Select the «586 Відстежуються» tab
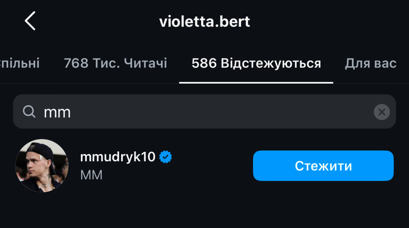Screen dimensions: 409x228 click(x=256, y=63)
